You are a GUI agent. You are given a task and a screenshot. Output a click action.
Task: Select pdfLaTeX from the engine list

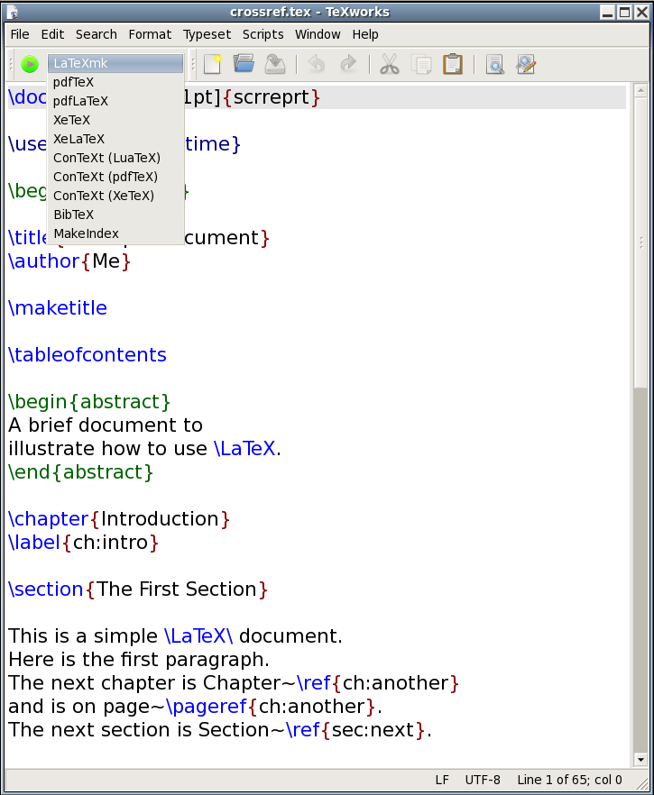click(80, 101)
